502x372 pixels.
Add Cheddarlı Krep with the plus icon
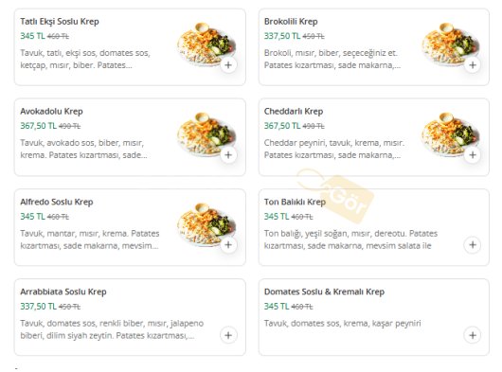473,155
